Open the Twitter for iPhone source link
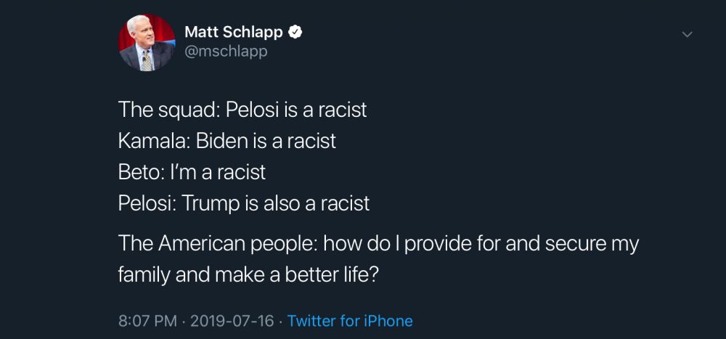 point(350,321)
